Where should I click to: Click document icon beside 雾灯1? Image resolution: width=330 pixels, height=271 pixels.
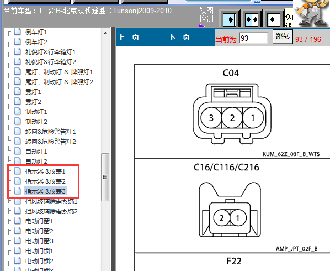point(18,91)
